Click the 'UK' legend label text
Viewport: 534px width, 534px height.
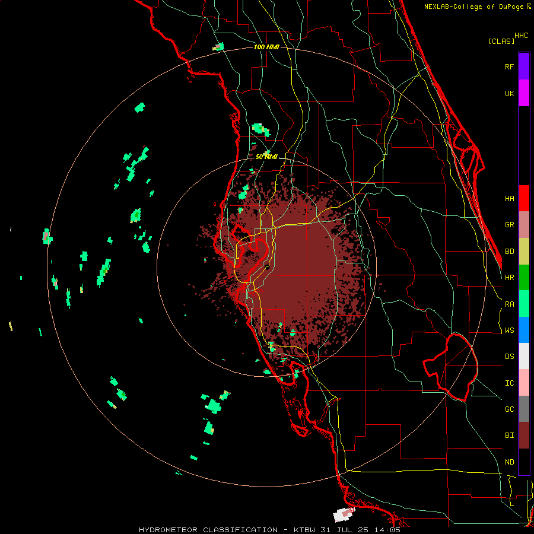tap(509, 94)
